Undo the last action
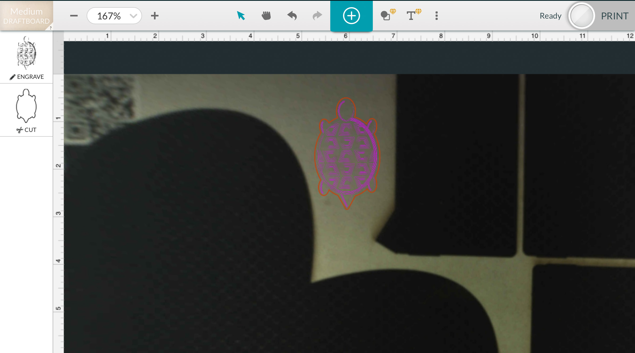 (292, 16)
